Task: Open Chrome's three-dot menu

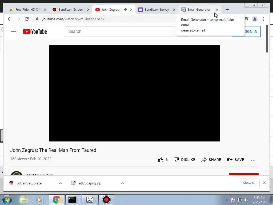Action: (263, 19)
